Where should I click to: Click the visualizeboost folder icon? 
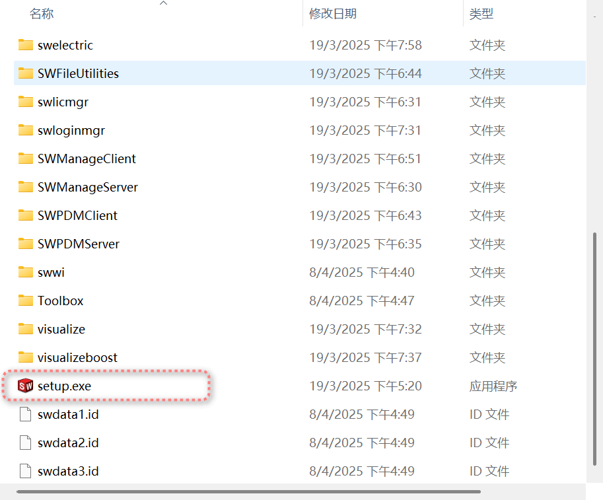(25, 358)
